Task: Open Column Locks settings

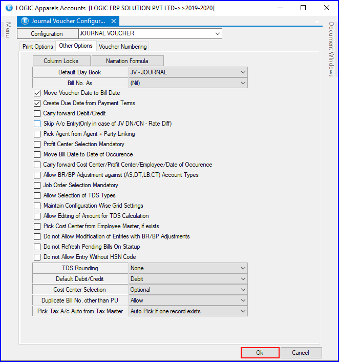Action: (x=61, y=61)
